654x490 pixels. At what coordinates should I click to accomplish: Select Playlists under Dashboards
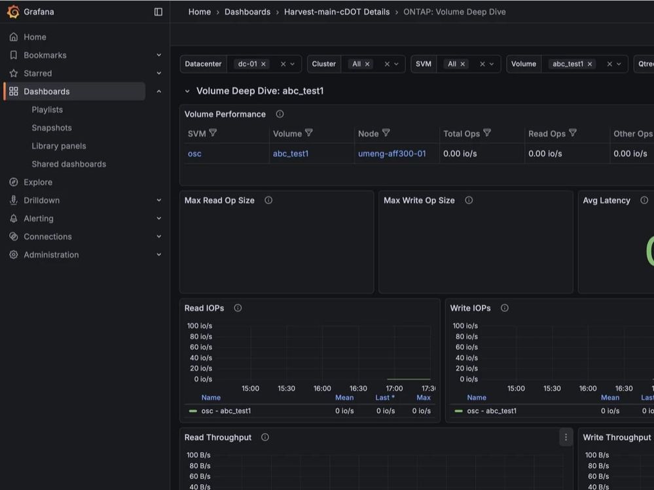(x=47, y=110)
